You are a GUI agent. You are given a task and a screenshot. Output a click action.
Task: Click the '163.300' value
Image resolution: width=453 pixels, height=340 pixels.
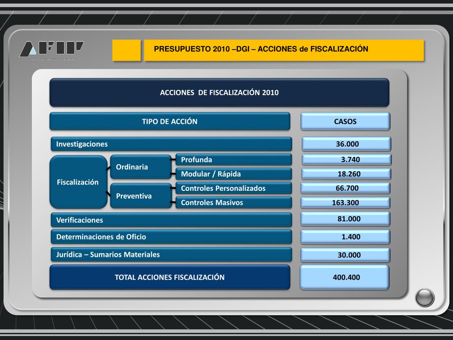click(x=345, y=202)
